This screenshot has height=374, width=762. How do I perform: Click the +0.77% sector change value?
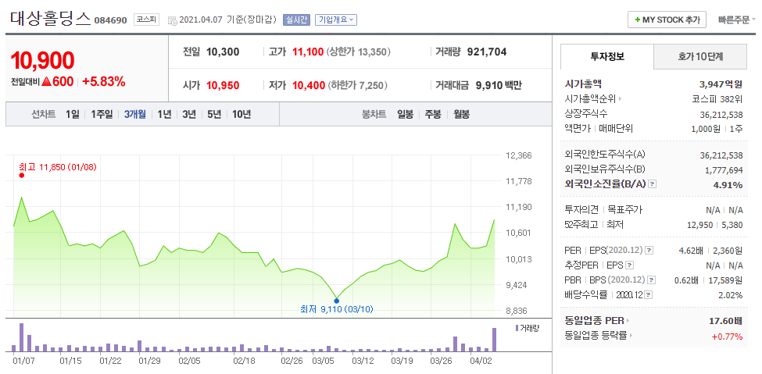click(727, 336)
